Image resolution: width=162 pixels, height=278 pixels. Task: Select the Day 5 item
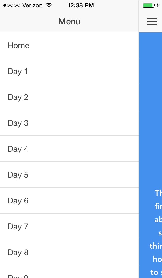(x=70, y=175)
